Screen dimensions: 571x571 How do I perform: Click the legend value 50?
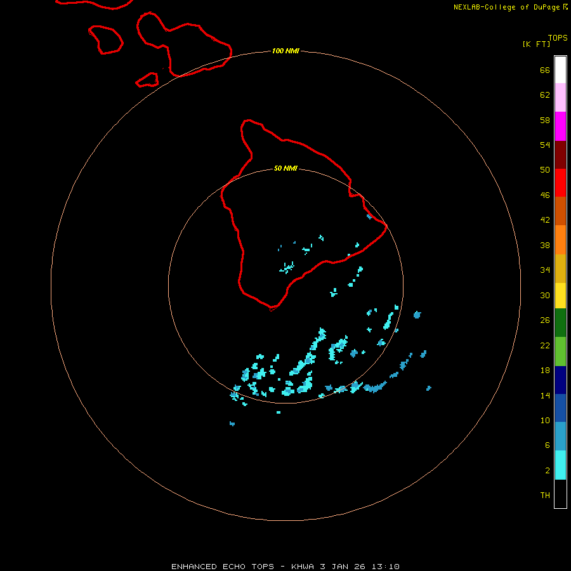click(545, 169)
